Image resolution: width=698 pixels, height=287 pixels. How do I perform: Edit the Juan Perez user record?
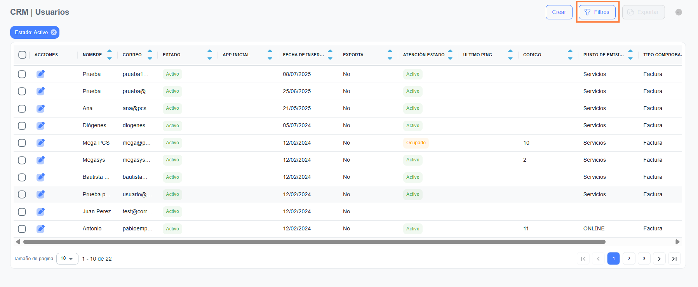[40, 211]
